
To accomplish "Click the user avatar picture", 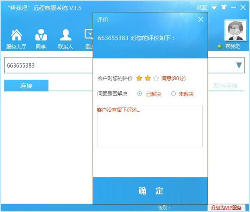I will 235,30.
